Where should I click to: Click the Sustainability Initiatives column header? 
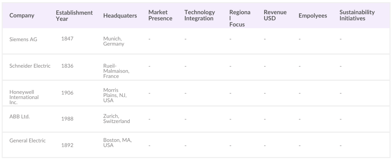tap(357, 16)
